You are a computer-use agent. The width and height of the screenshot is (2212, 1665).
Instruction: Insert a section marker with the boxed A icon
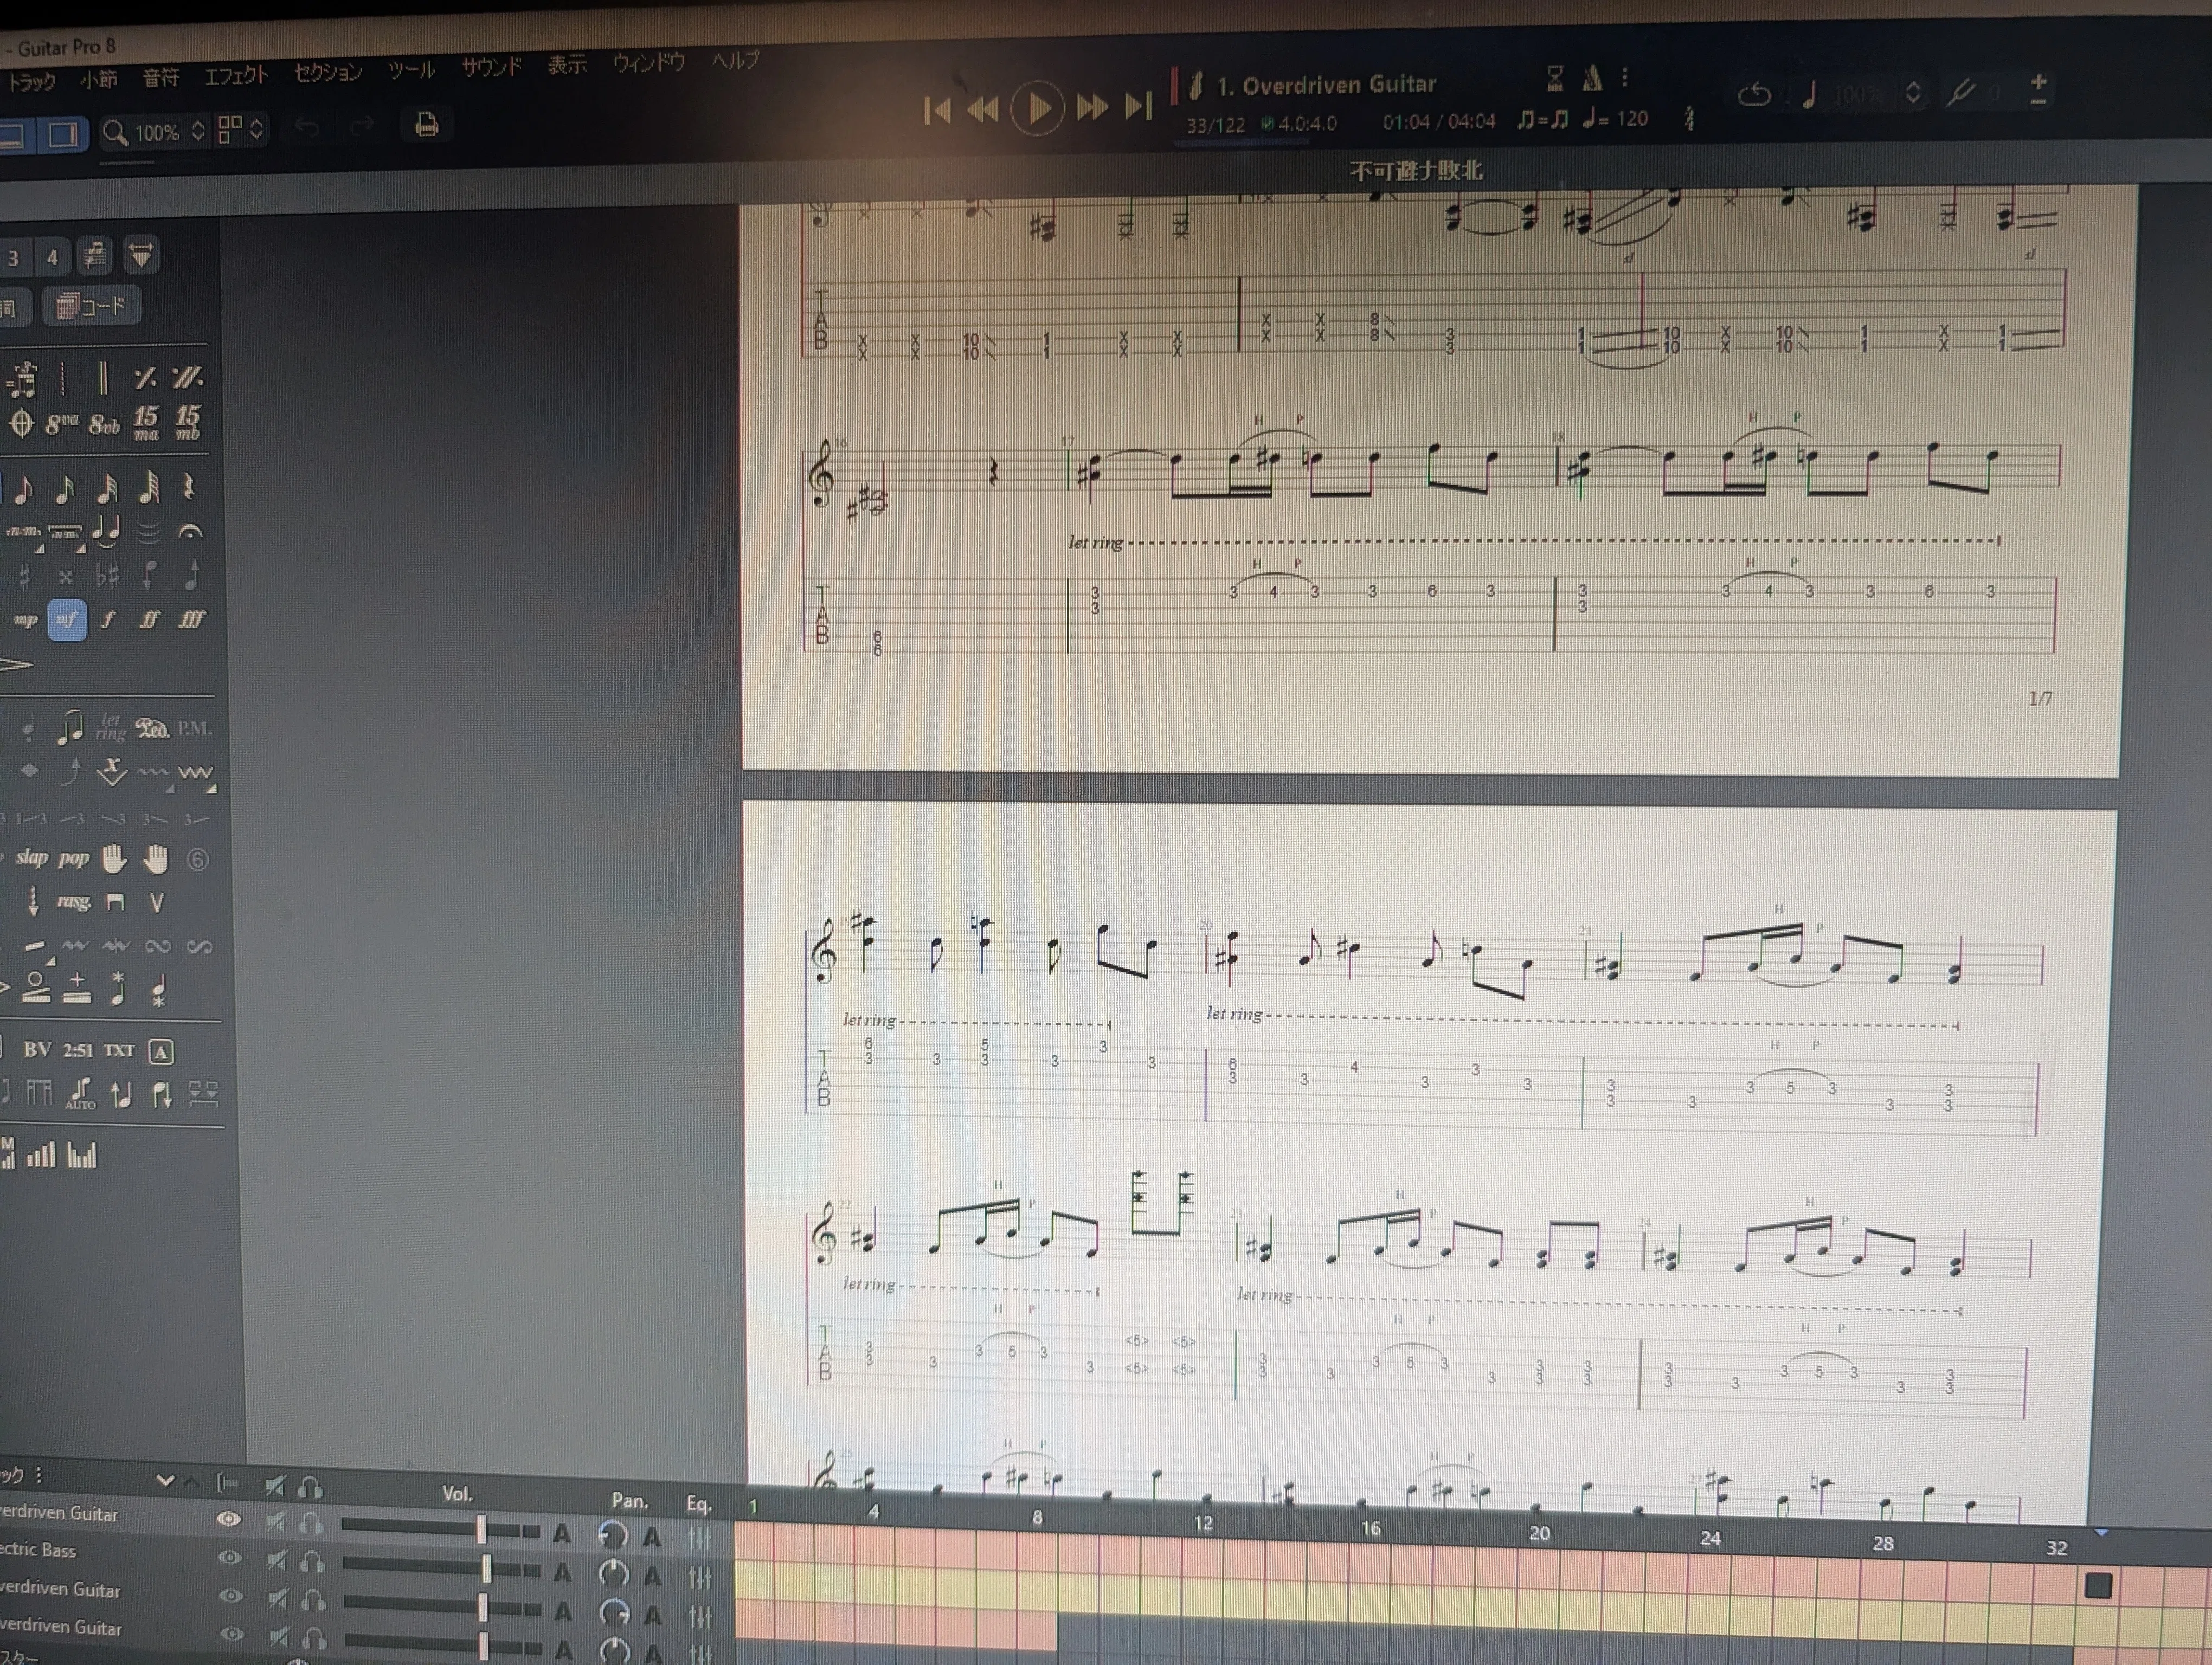pyautogui.click(x=161, y=1051)
